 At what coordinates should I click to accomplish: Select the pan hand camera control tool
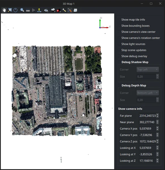point(4,10)
